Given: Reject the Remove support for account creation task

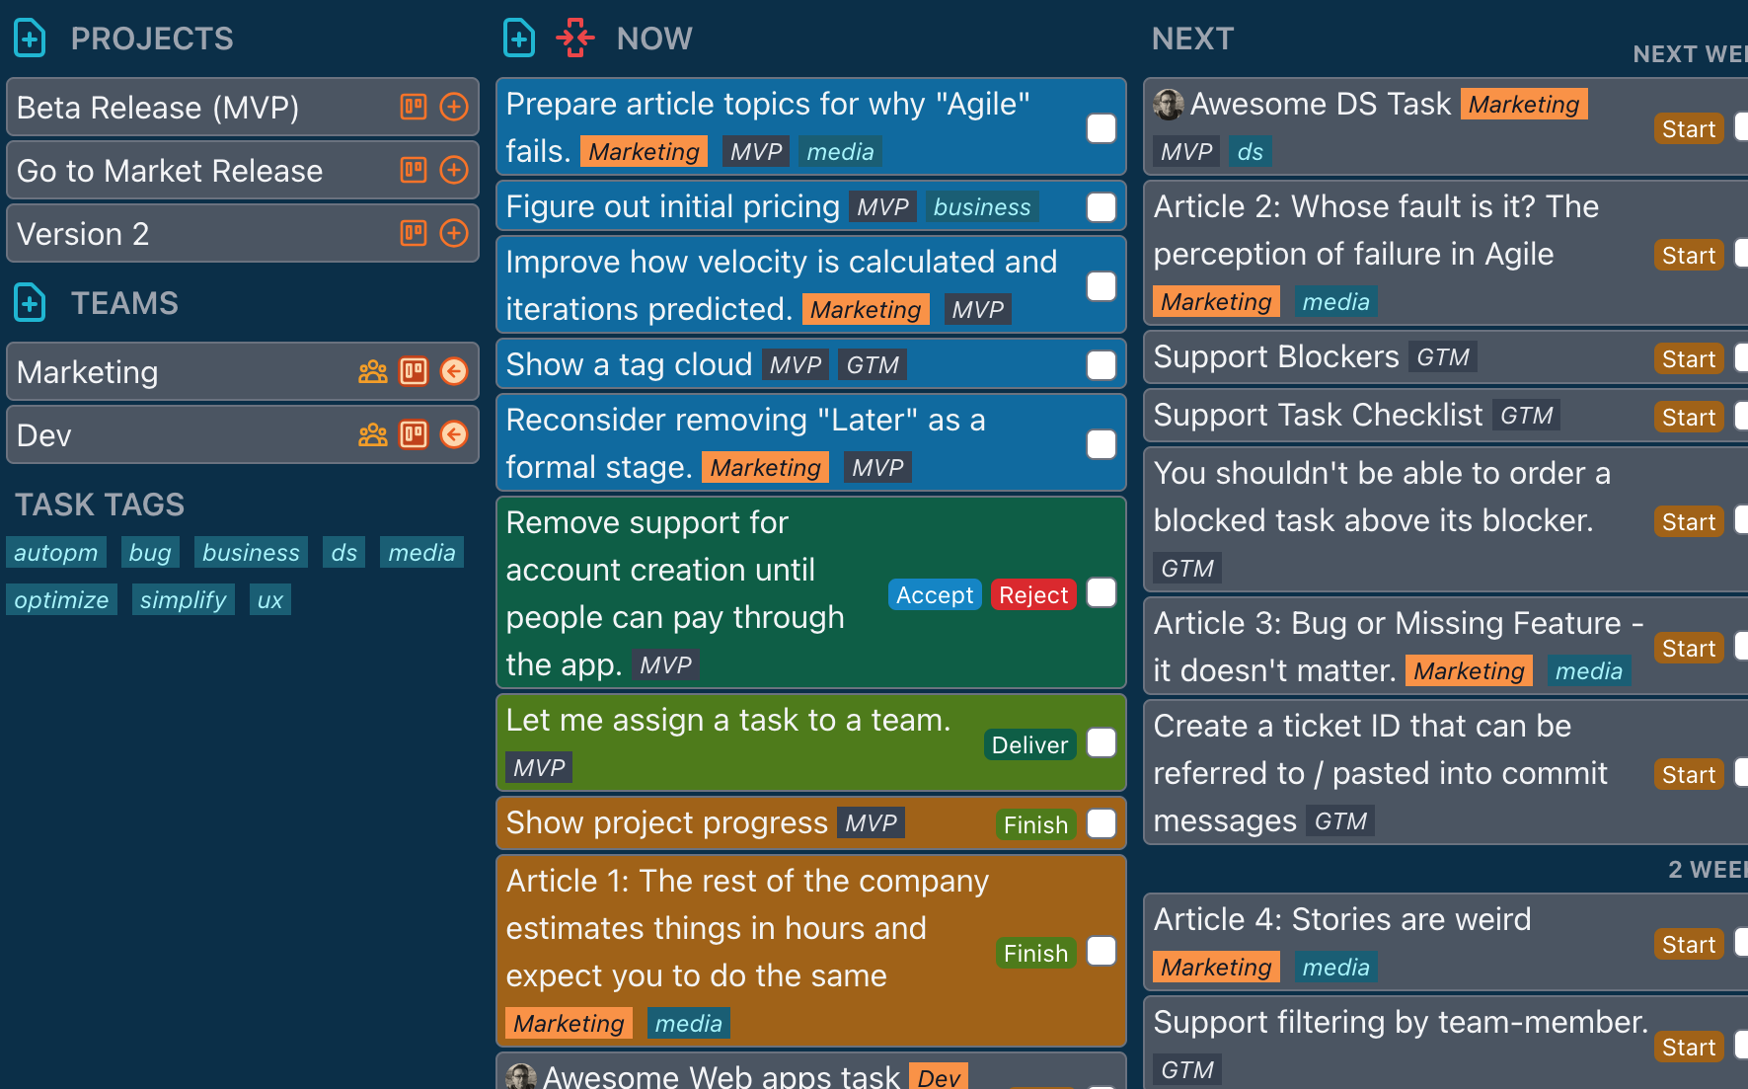Looking at the screenshot, I should pyautogui.click(x=1033, y=594).
